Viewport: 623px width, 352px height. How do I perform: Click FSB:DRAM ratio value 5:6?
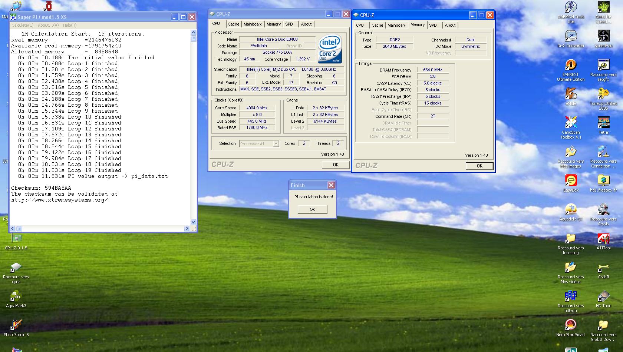tap(433, 76)
